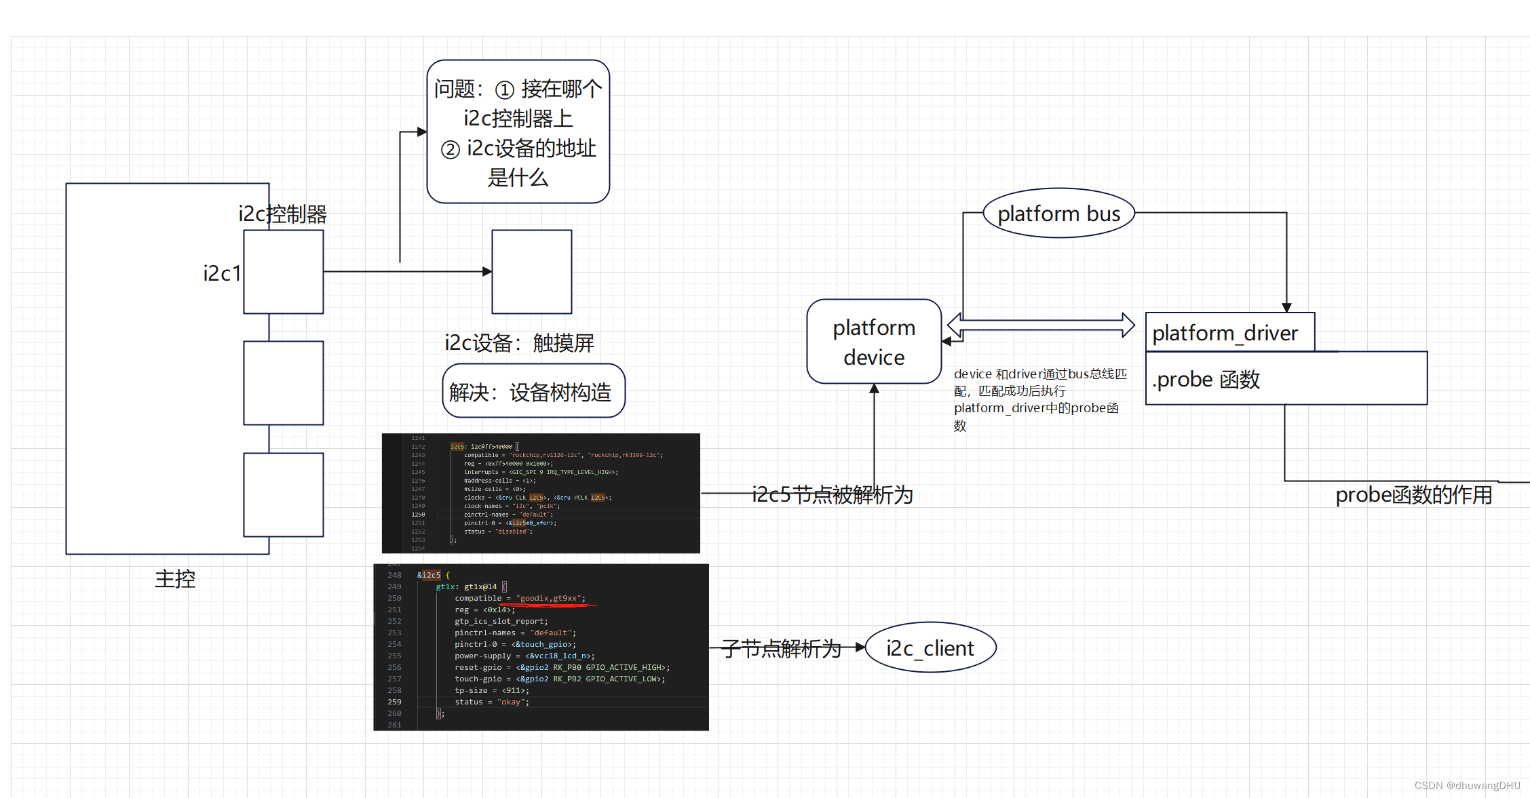Click the 主控 label
Viewport: 1530px width, 798px height.
click(x=175, y=579)
